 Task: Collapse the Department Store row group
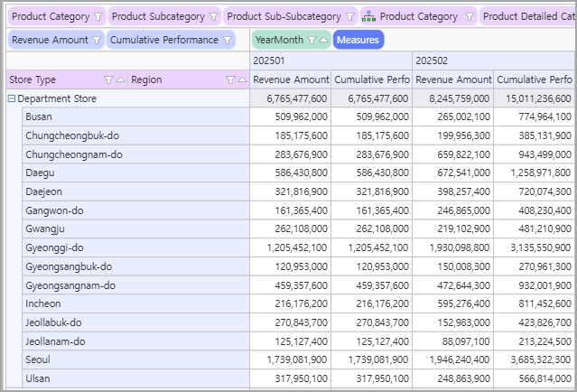[12, 98]
